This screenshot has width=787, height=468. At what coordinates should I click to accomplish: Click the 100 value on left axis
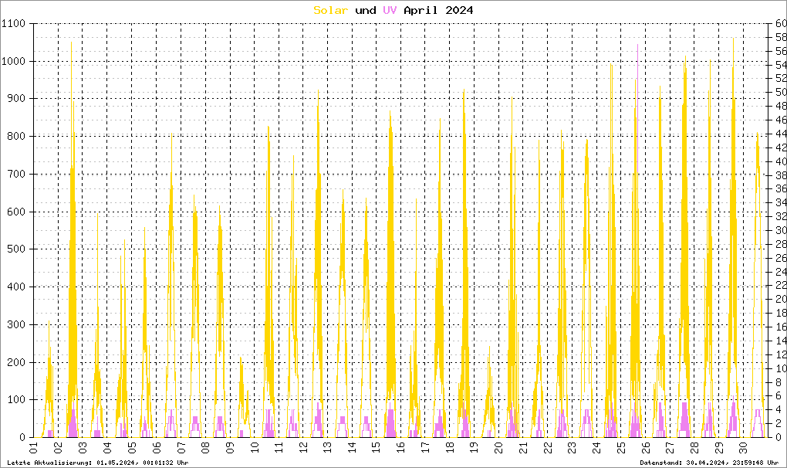pyautogui.click(x=18, y=400)
